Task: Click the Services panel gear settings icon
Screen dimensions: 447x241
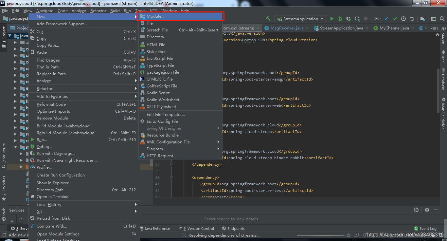Action: [x=427, y=210]
